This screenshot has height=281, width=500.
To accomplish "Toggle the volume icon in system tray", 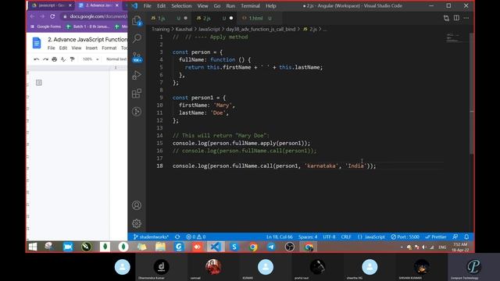I will pos(423,247).
